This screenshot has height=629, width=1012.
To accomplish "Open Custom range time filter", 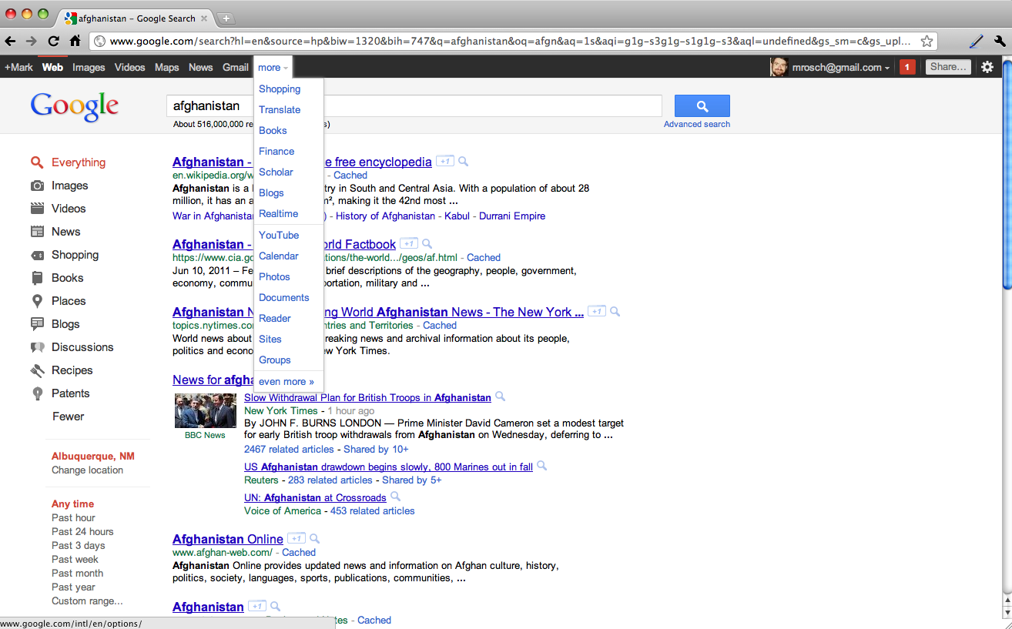I will (87, 601).
